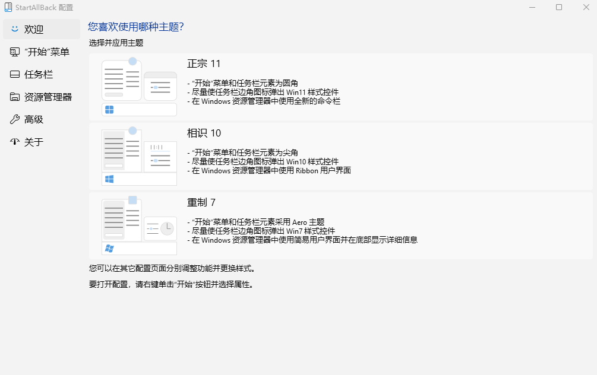Screen dimensions: 597x375
Task: Apply the 重制 7 theme
Action: (341, 225)
